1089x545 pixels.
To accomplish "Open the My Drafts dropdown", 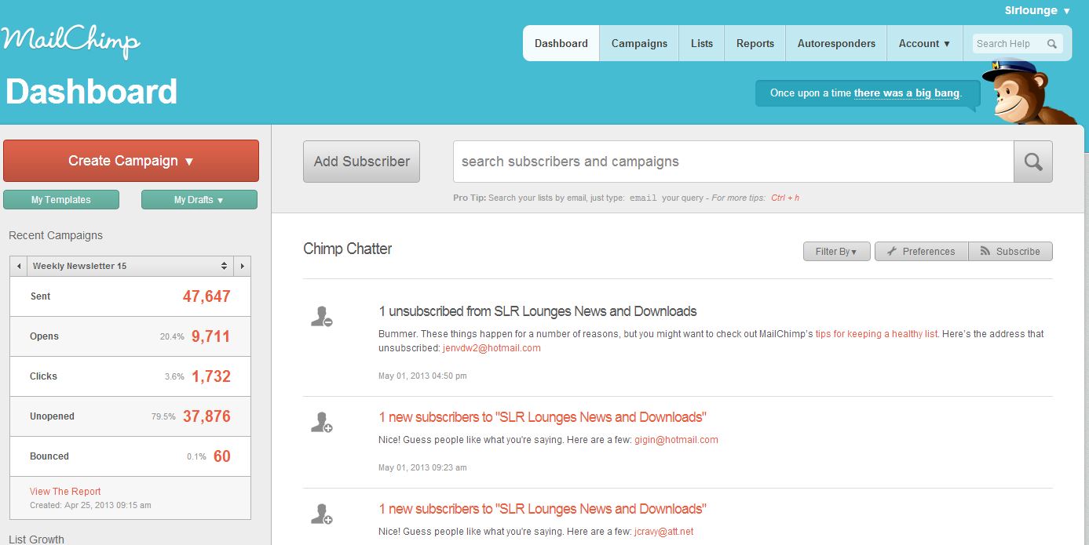I will click(199, 200).
